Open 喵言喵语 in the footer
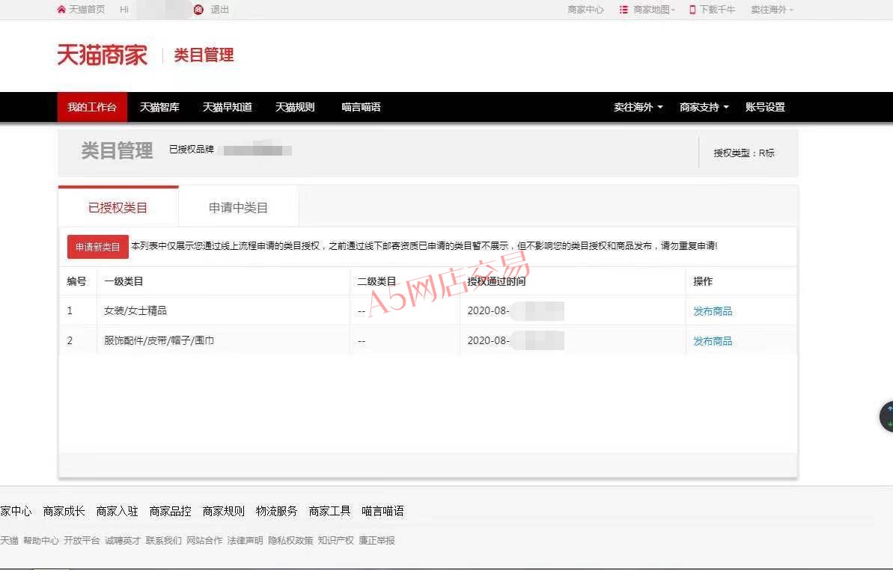This screenshot has height=570, width=893. 383,512
